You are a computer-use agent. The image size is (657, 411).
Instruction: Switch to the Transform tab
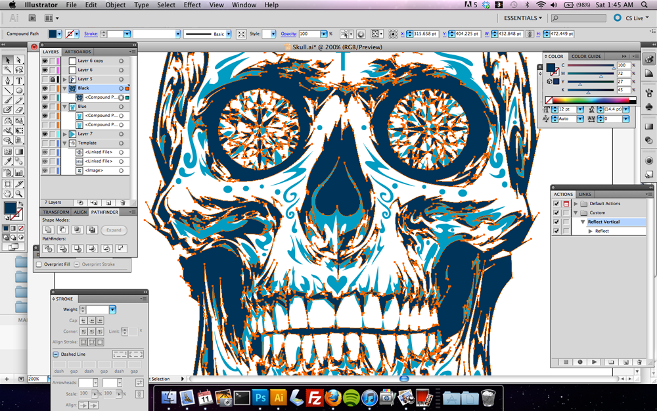click(x=56, y=212)
